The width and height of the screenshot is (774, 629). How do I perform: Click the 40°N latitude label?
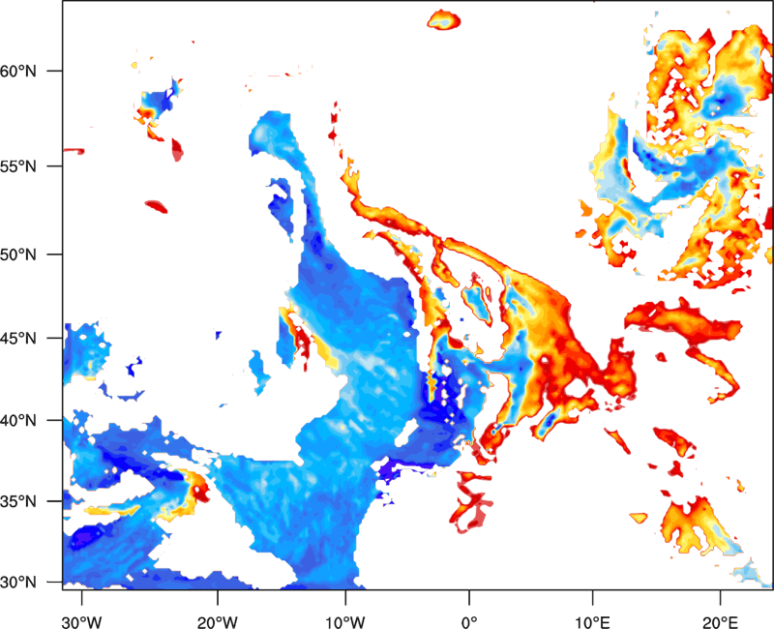click(x=17, y=421)
